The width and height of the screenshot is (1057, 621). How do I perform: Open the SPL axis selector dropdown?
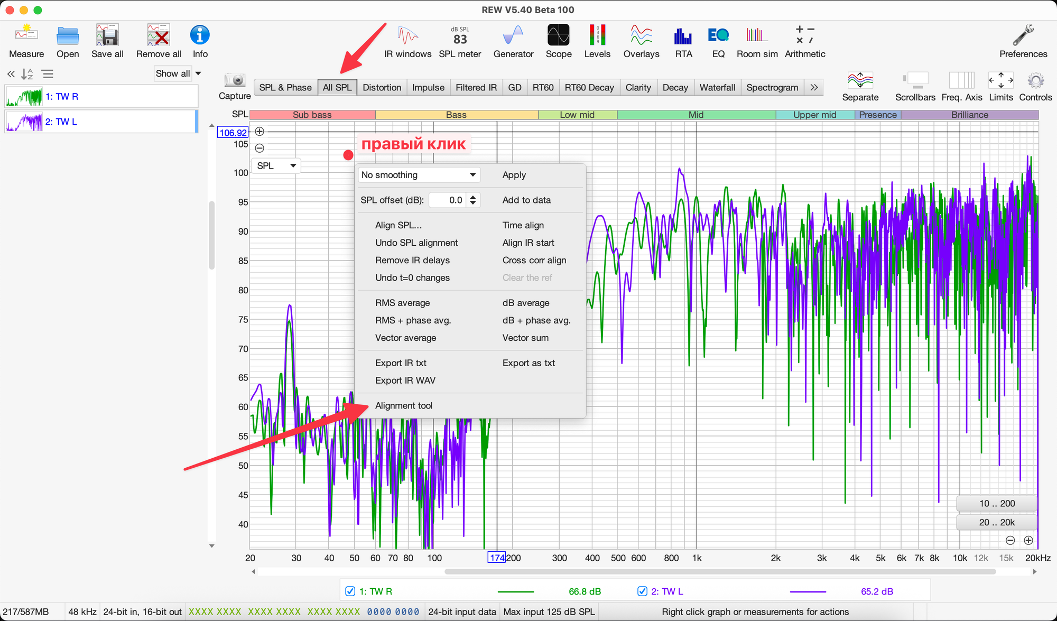tap(276, 166)
